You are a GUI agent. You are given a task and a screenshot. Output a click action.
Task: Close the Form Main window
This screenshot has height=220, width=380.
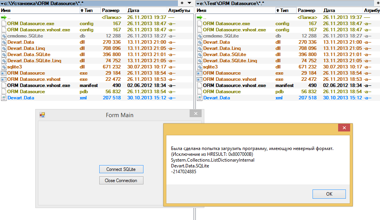196,113
